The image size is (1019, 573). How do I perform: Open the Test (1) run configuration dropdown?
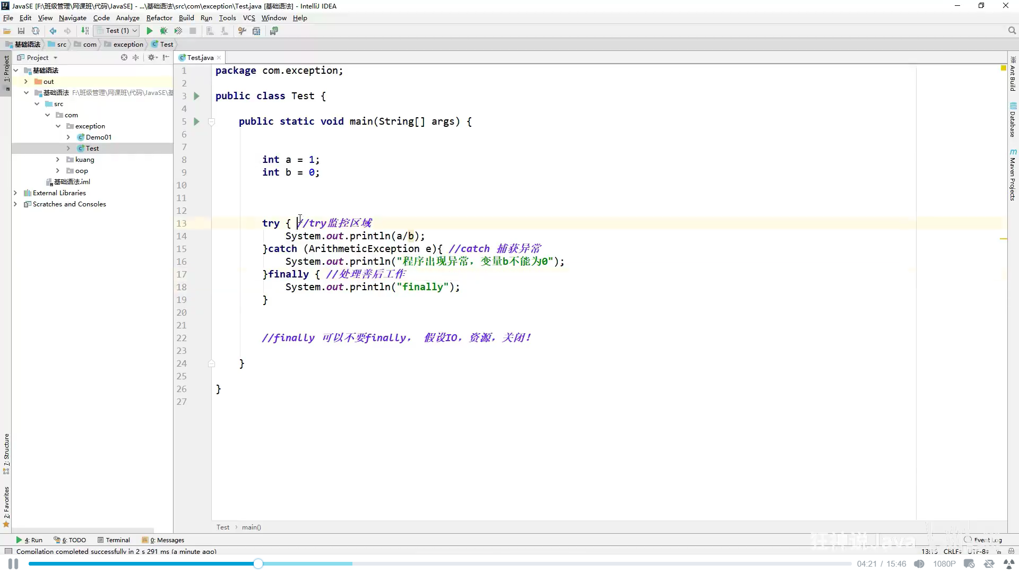pos(118,31)
